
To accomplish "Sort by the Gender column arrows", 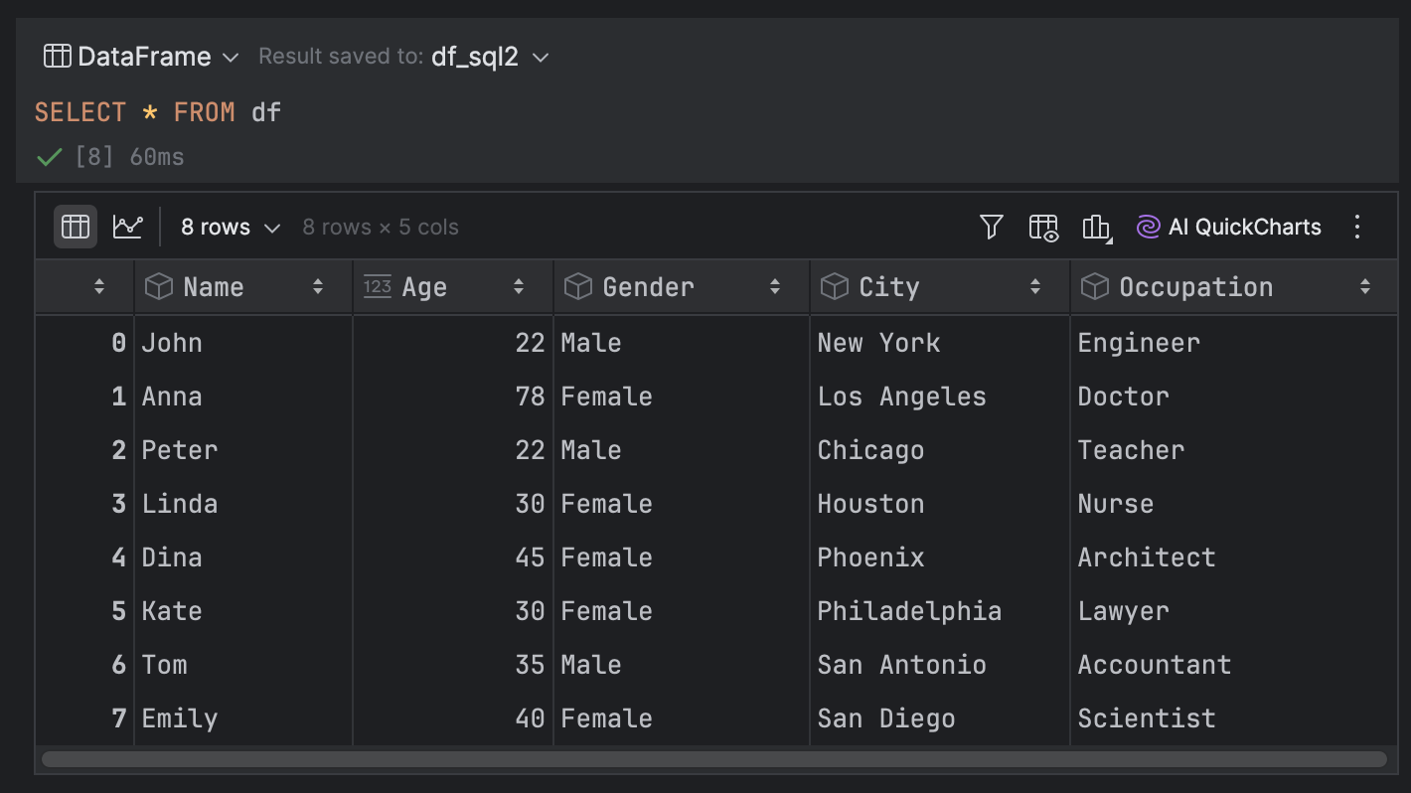I will 775,287.
